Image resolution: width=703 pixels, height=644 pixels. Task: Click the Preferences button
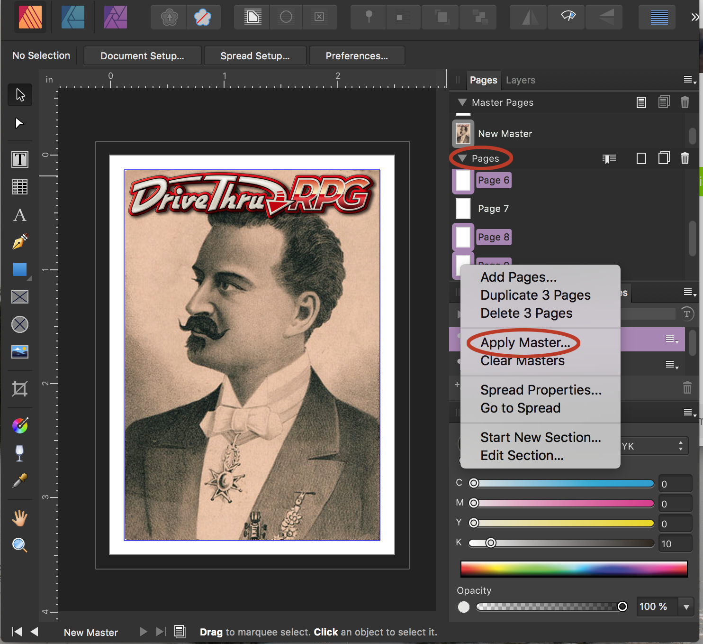click(x=357, y=56)
